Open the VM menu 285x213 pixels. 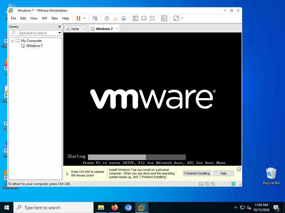[x=44, y=18]
